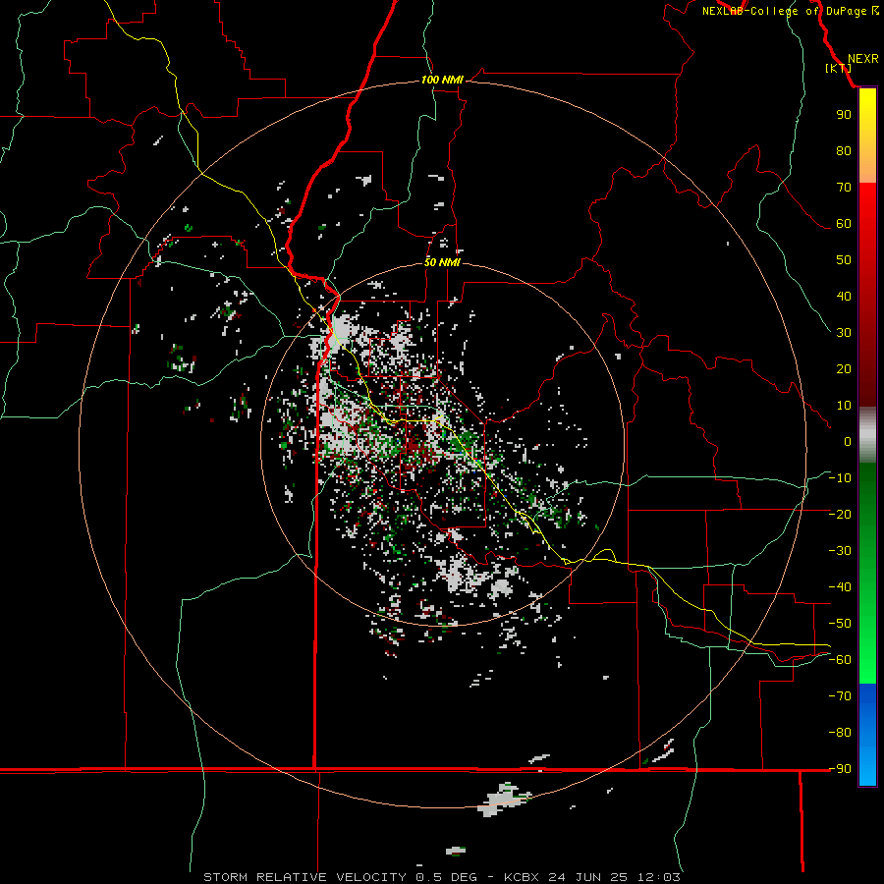Viewport: 884px width, 884px height.
Task: Click the 20 value on velocity scale
Action: (844, 368)
